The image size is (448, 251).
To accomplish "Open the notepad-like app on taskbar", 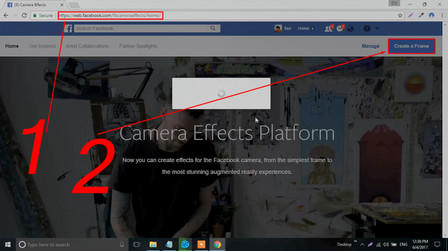I will 169,244.
